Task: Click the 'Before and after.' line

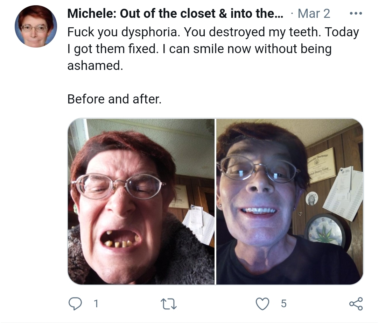Action: point(114,99)
